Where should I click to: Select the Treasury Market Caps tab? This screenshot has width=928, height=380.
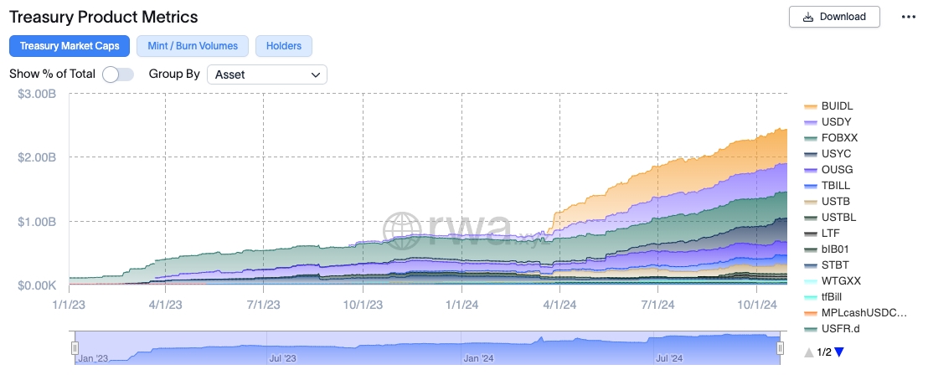tap(70, 46)
